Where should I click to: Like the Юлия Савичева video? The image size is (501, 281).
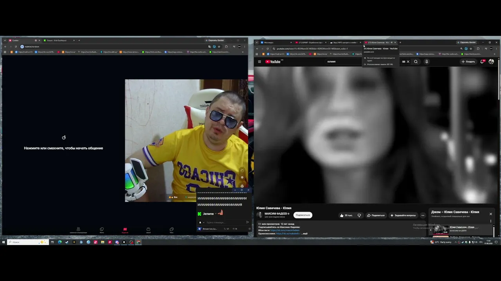[x=347, y=215]
